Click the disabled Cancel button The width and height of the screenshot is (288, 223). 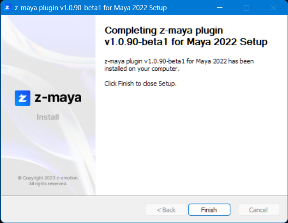coord(258,210)
